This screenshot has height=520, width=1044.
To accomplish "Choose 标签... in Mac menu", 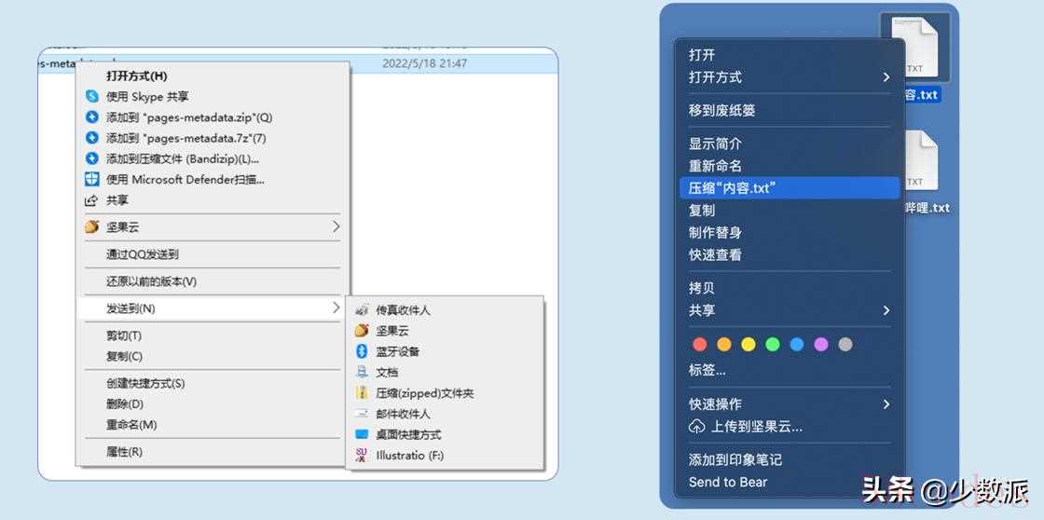I will click(x=707, y=370).
